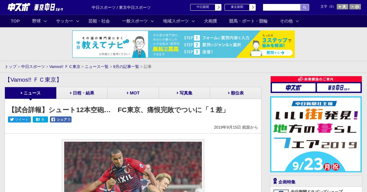Screen dimensions: 367x192
Task: Decrease text size with −小 button
Action: pyautogui.click(x=355, y=7)
